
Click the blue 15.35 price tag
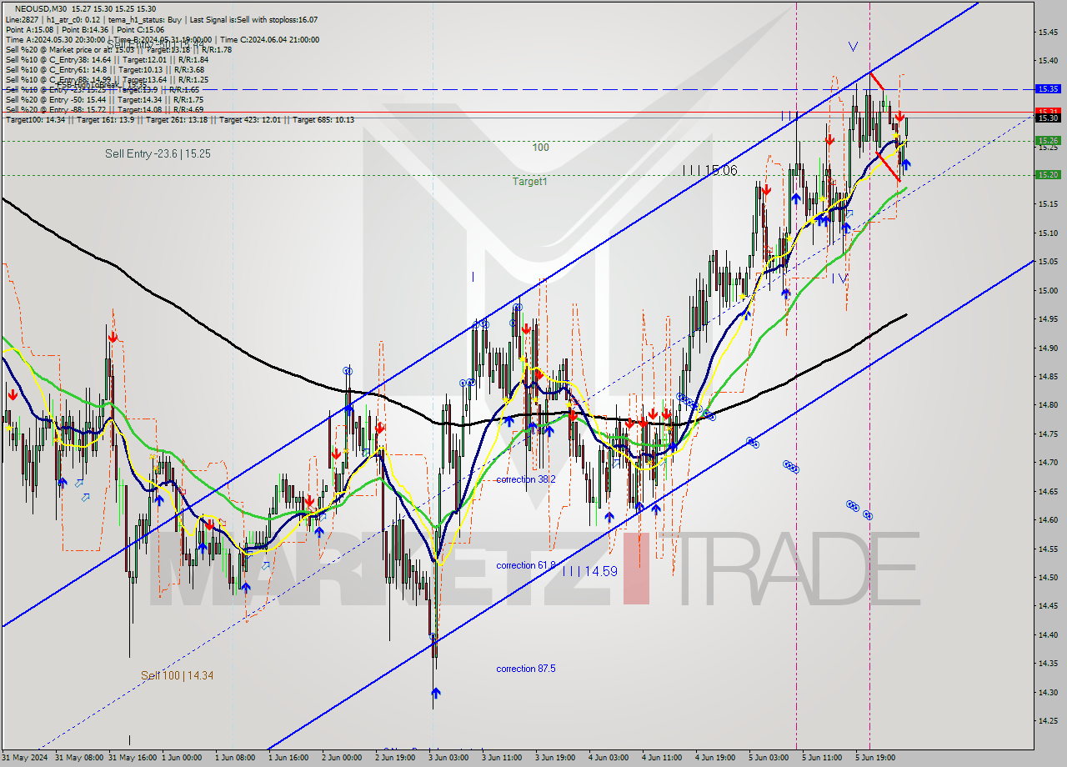click(x=1048, y=88)
